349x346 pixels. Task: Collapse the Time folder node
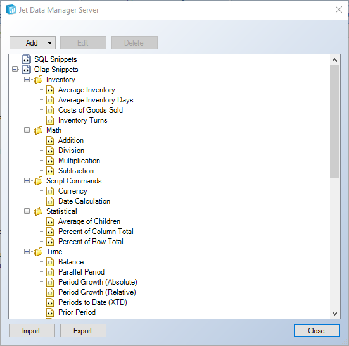click(x=27, y=252)
